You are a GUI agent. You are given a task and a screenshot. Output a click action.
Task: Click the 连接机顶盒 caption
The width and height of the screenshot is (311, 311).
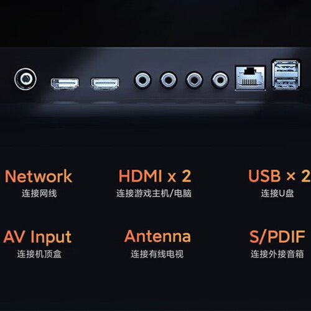point(39,254)
